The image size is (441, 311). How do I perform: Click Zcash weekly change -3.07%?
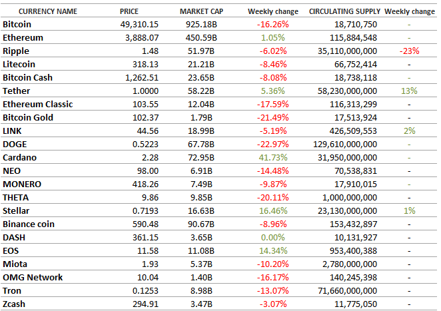[273, 304]
